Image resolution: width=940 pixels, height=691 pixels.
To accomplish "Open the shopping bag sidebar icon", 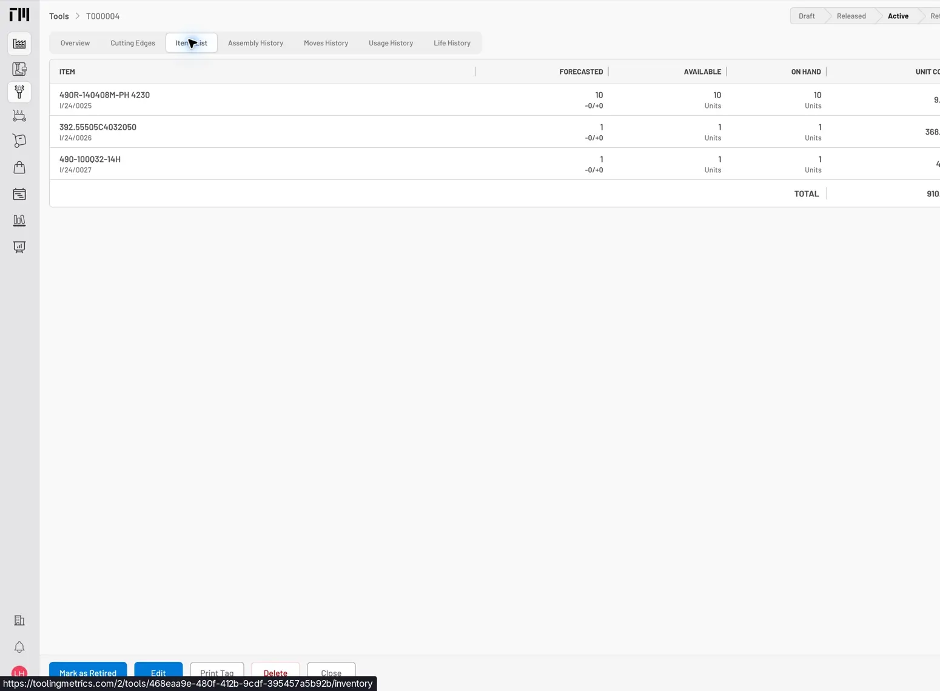I will point(19,167).
